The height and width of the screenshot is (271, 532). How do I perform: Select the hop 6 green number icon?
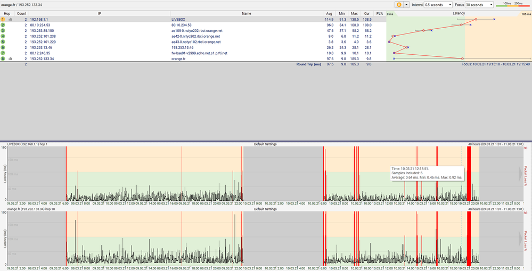(x=3, y=47)
